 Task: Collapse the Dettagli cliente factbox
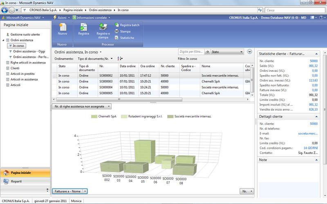[x=316, y=117]
